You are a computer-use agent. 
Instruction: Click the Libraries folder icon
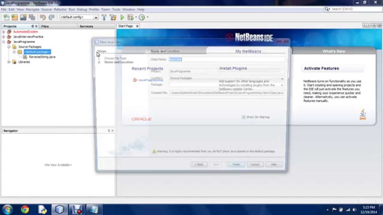14,62
